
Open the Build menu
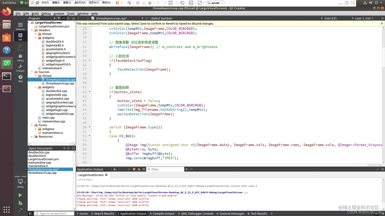(x=35, y=13)
